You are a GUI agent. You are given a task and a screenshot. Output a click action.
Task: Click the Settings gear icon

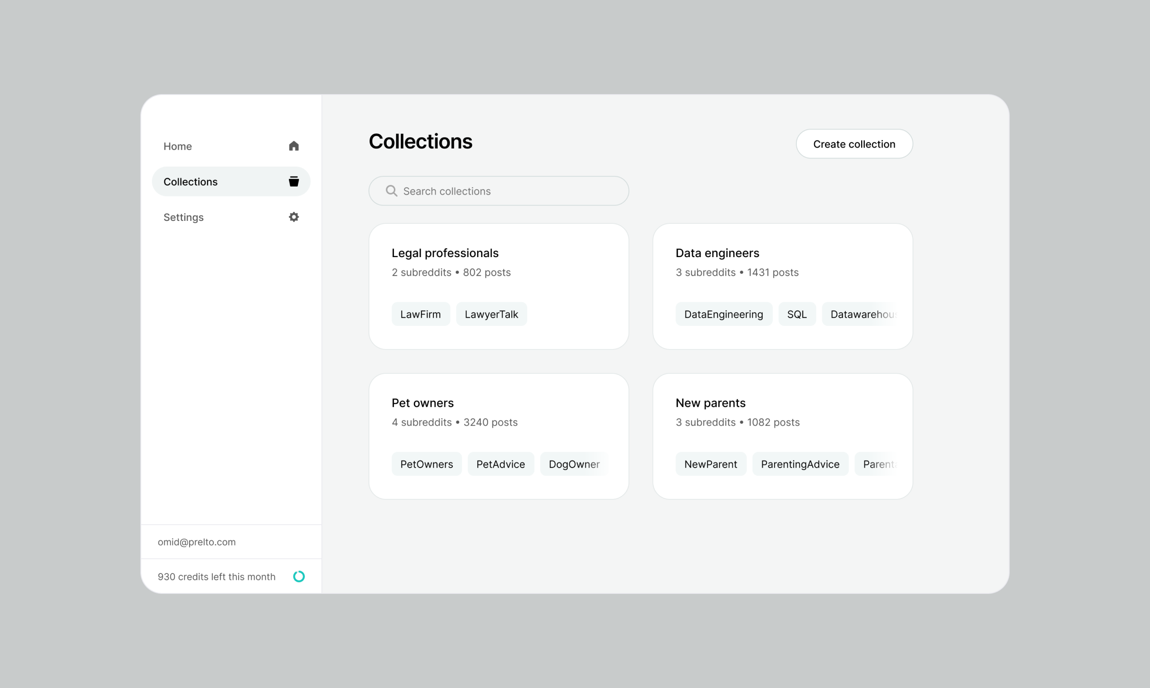pyautogui.click(x=293, y=217)
